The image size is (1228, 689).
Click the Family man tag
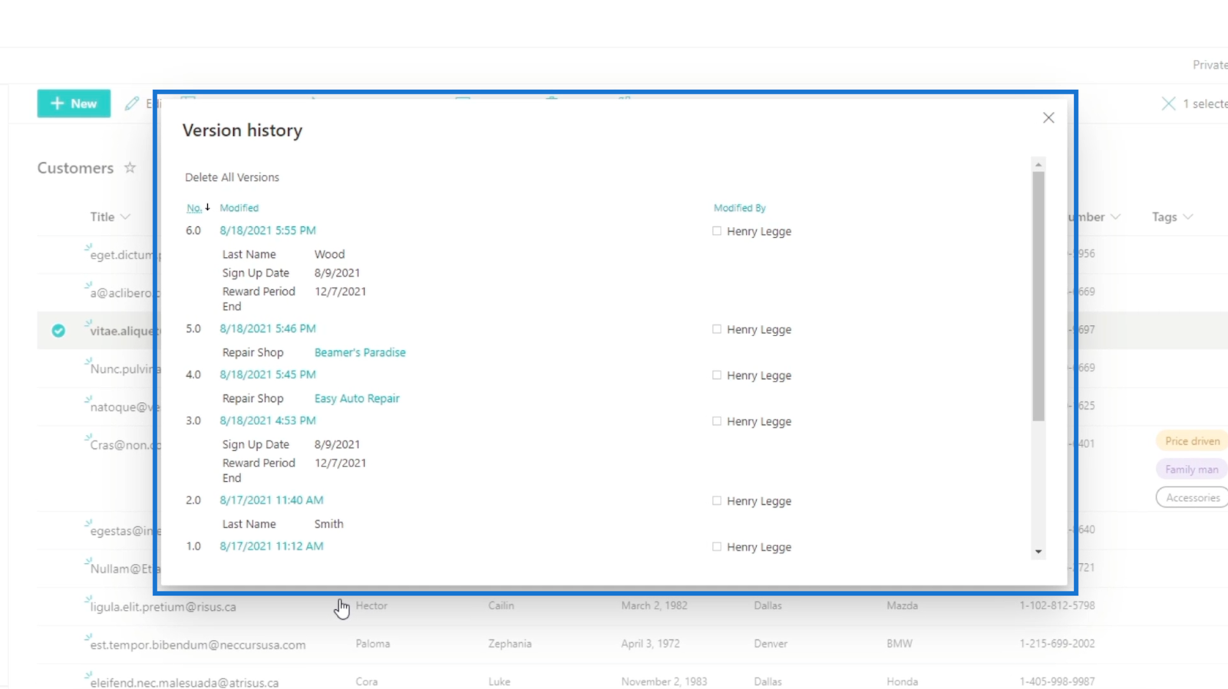[x=1191, y=470]
